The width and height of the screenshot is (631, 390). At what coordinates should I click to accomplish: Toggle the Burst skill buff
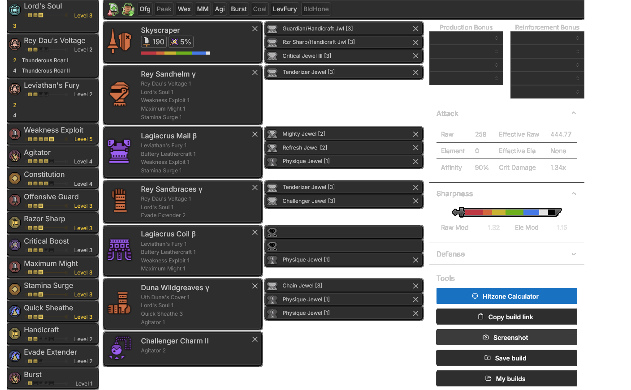click(239, 9)
